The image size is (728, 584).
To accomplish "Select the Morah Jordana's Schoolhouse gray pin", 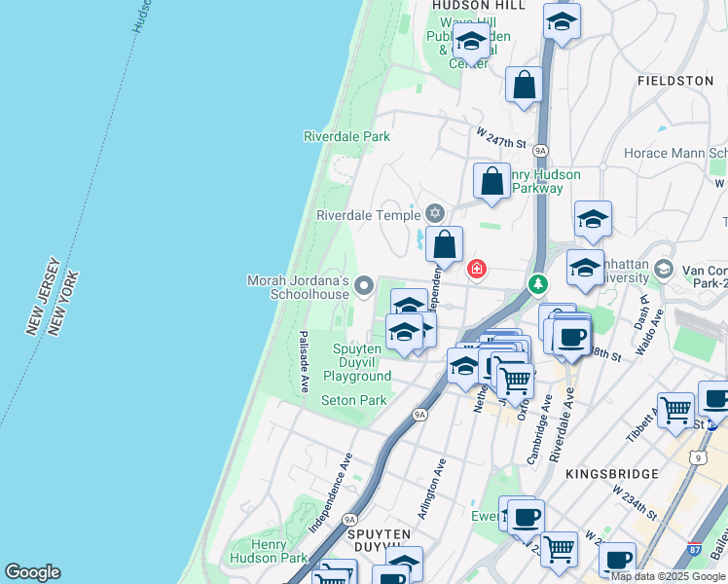I will click(364, 286).
